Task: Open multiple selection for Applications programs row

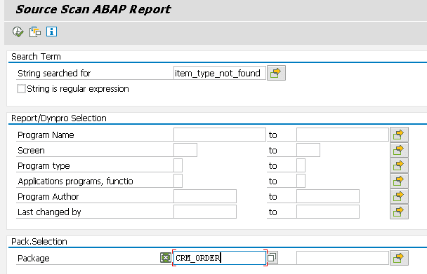Action: (399, 181)
